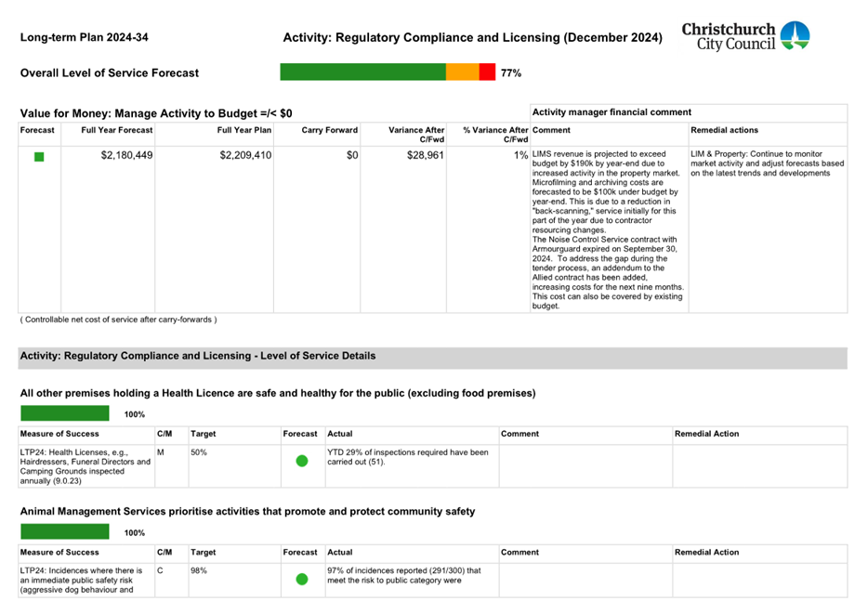This screenshot has width=868, height=614.
Task: Select the Full Year Forecast column header
Action: click(116, 130)
